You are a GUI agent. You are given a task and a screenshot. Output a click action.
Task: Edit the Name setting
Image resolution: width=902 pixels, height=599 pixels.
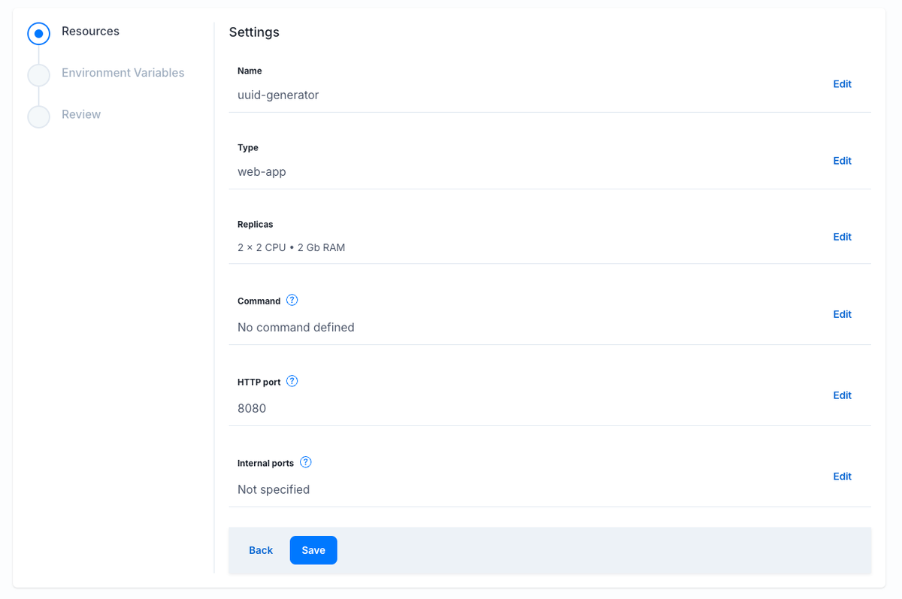842,84
